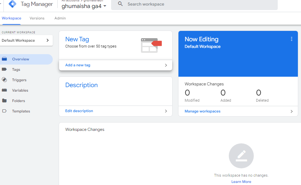Screen dimensions: 301x185
Task: Click the search magnifier icon
Action: pos(120,4)
